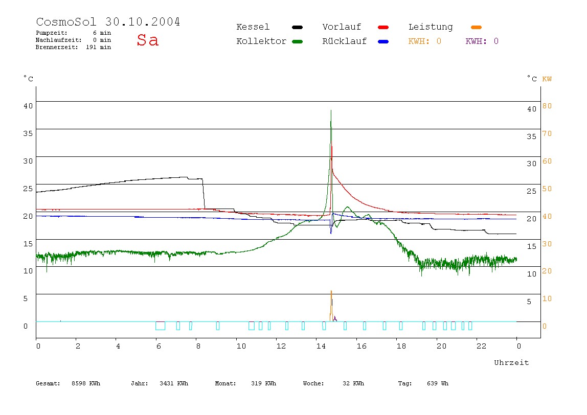The image size is (587, 415).
Task: Click the black Kessel legend swatch
Action: tap(297, 27)
